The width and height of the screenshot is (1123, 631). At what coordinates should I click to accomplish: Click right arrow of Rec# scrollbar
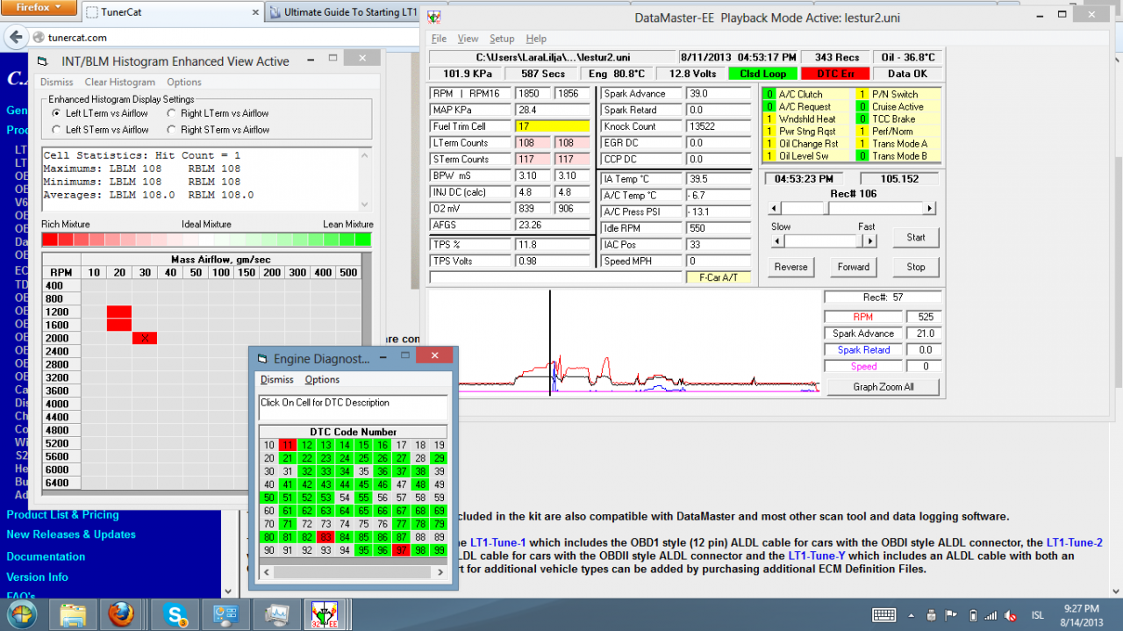click(930, 209)
